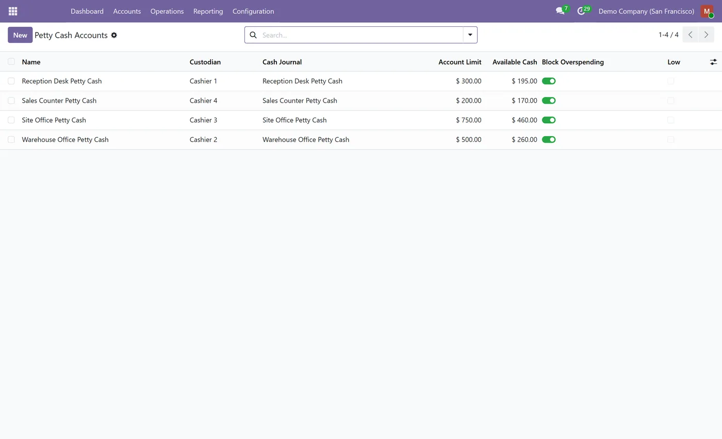Screen dimensions: 722x439
Task: Open Sales Counter Petty Cash name cell
Action: click(x=59, y=101)
